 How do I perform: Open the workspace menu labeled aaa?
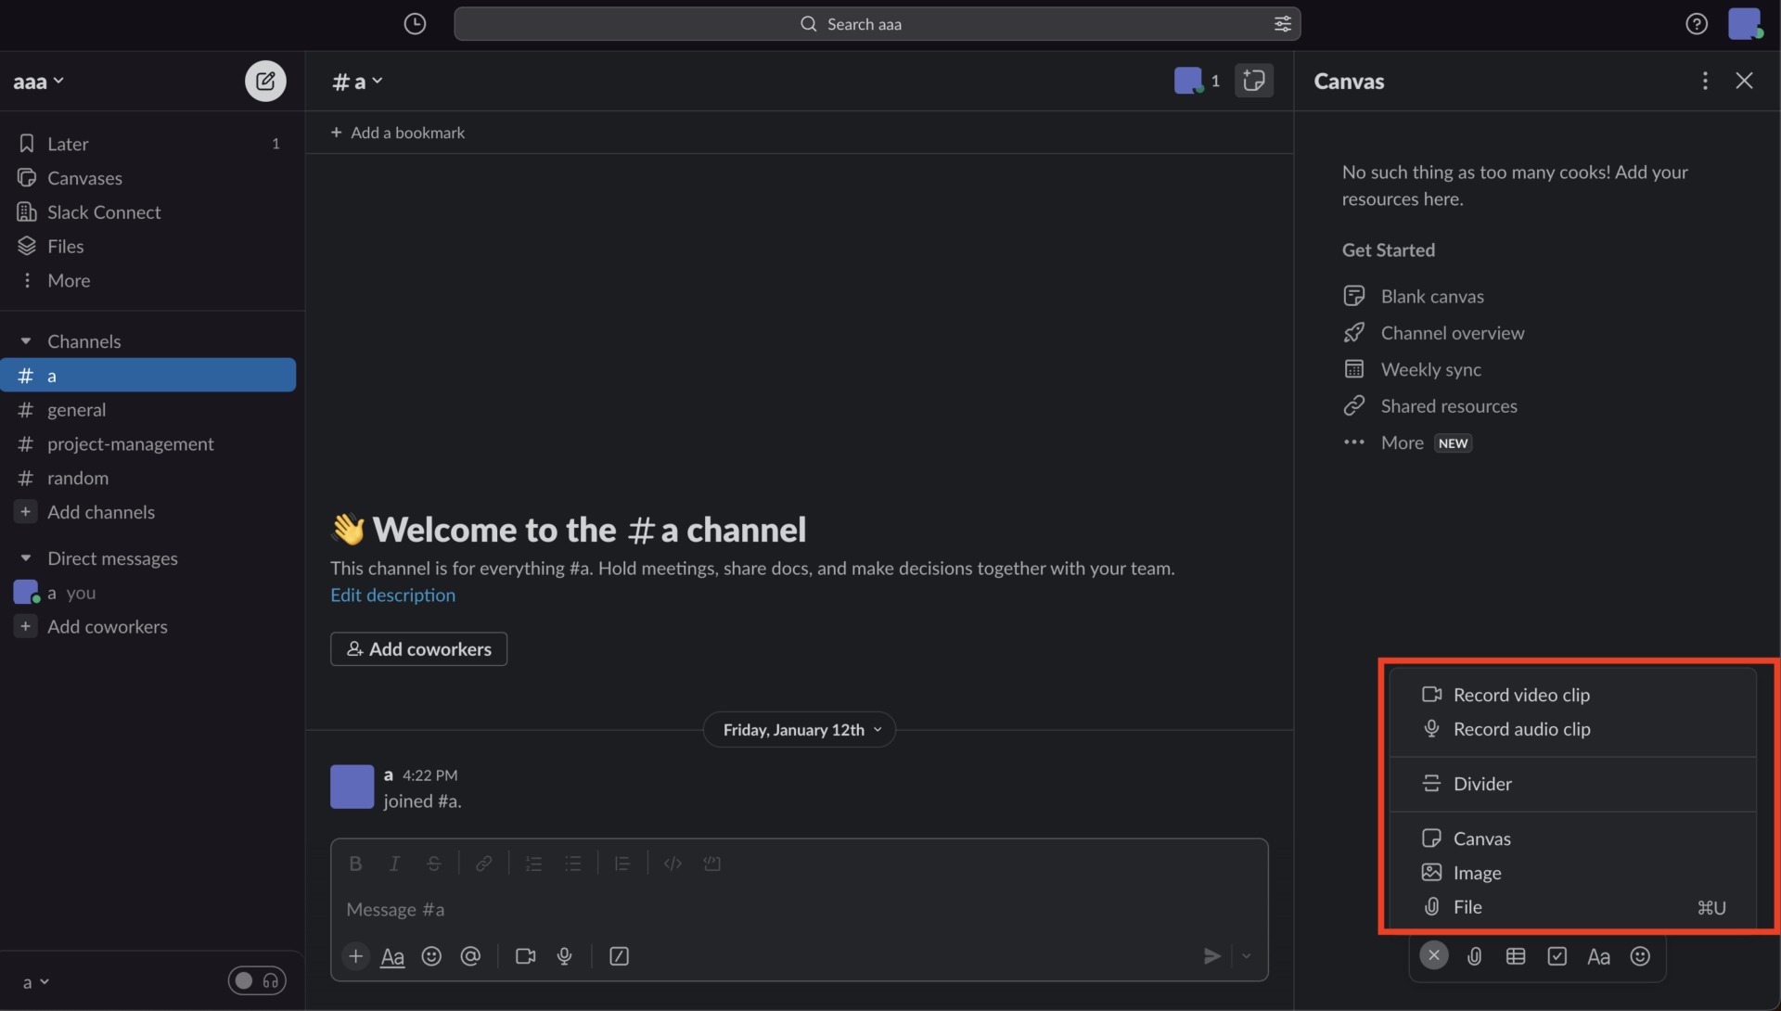tap(38, 81)
